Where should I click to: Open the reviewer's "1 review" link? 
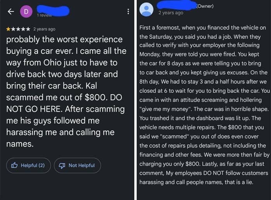click(45, 15)
